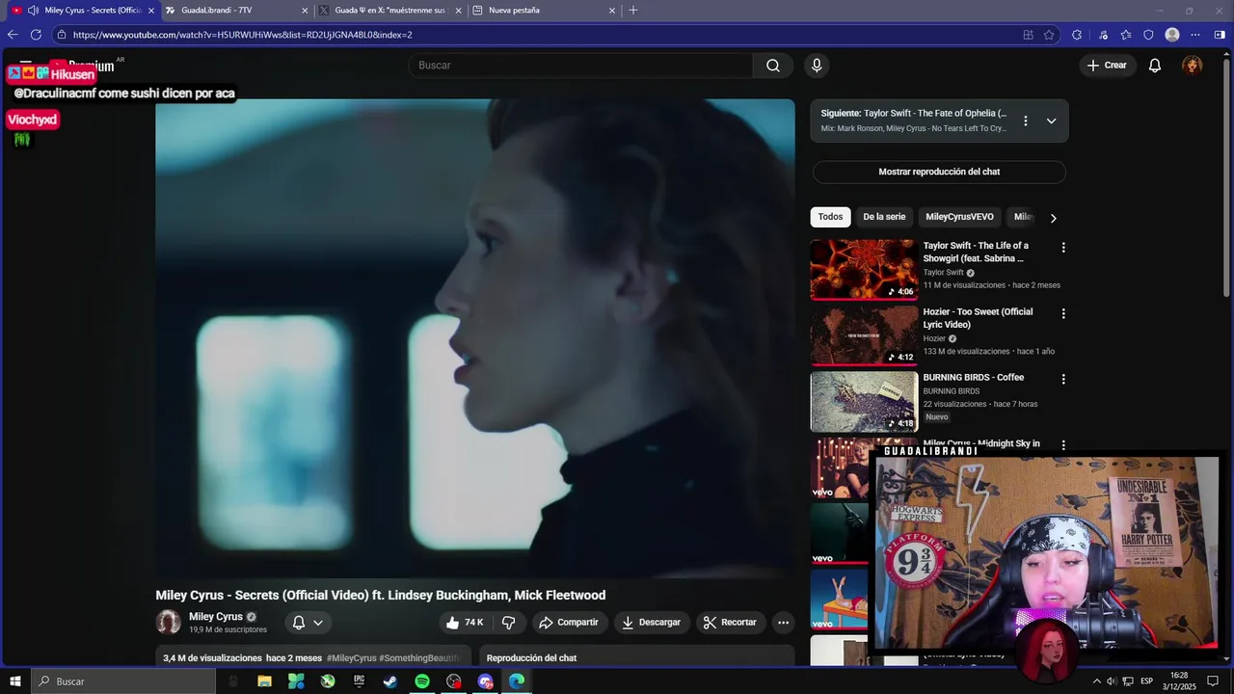
Task: Open Edge favorites list icon
Action: point(1126,35)
